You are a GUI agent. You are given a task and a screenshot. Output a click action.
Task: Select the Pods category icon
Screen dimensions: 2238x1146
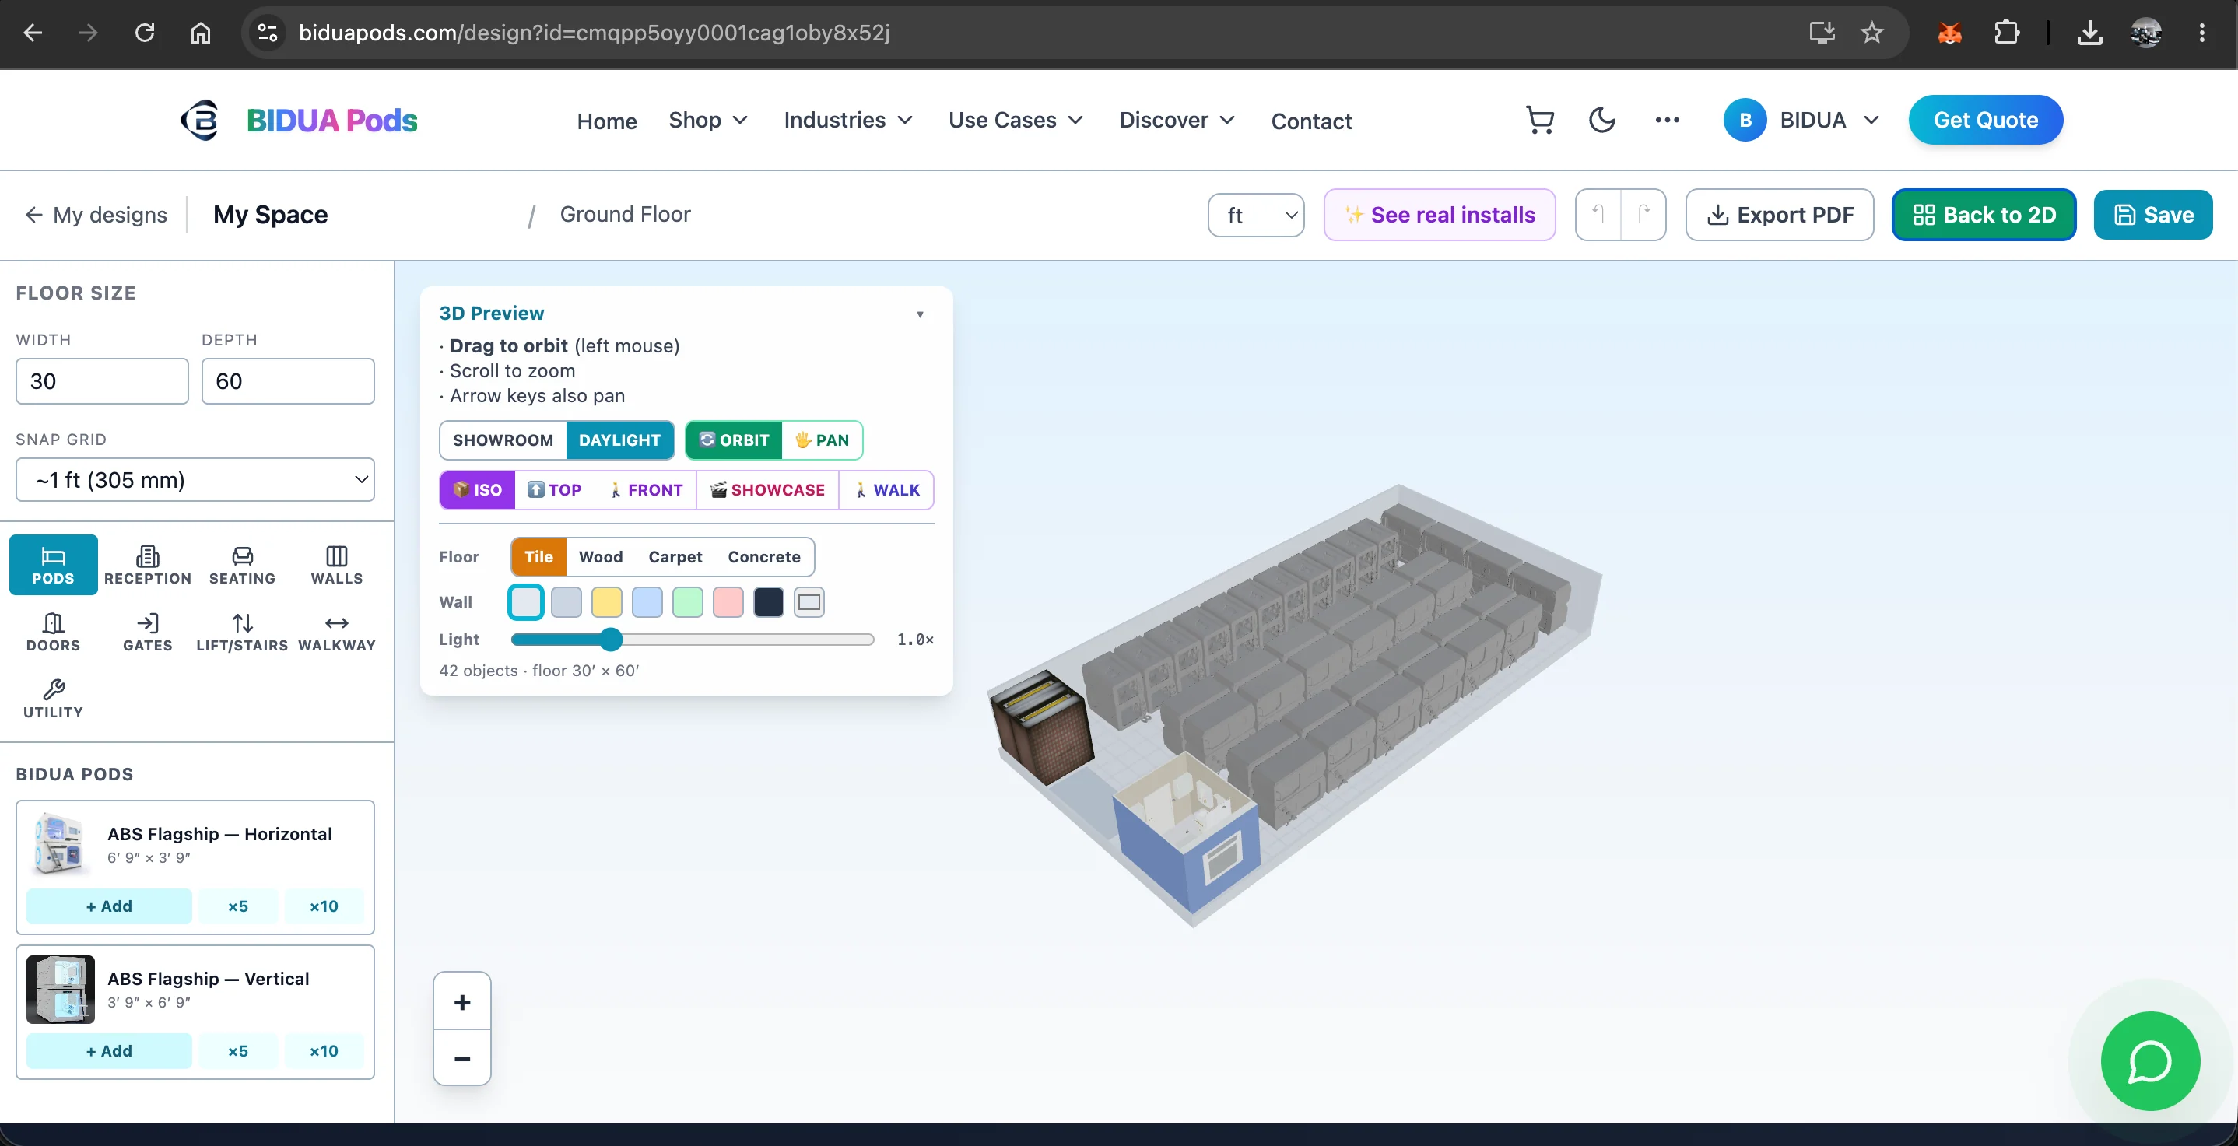pyautogui.click(x=53, y=565)
